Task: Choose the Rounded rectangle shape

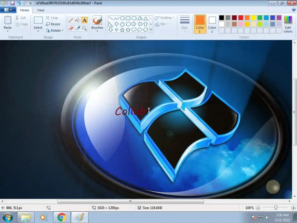Action: click(134, 18)
